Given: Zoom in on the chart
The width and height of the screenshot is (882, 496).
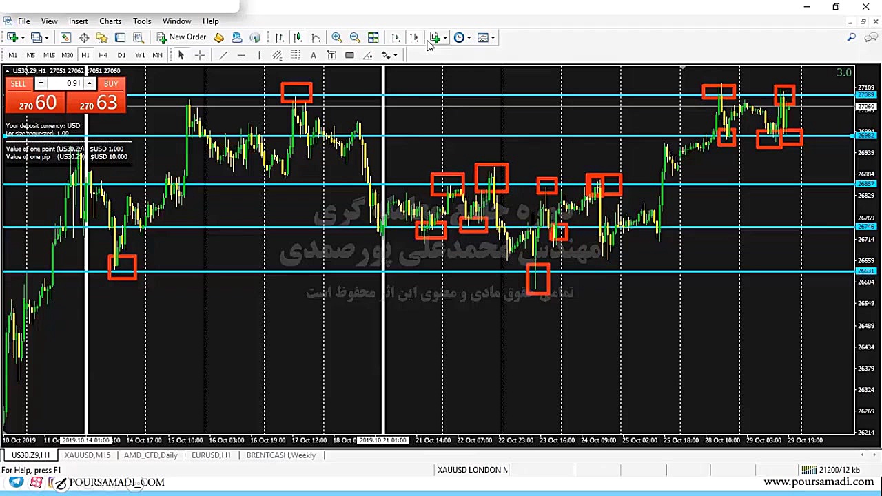Looking at the screenshot, I should coord(337,37).
